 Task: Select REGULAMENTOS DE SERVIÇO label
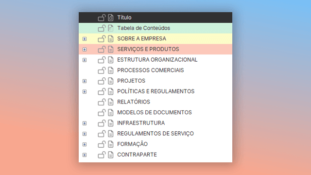pyautogui.click(x=155, y=133)
